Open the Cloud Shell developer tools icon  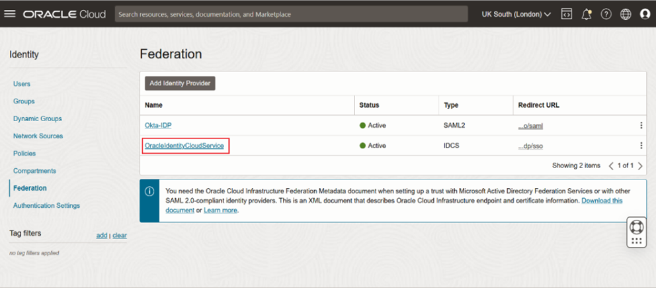click(x=567, y=14)
